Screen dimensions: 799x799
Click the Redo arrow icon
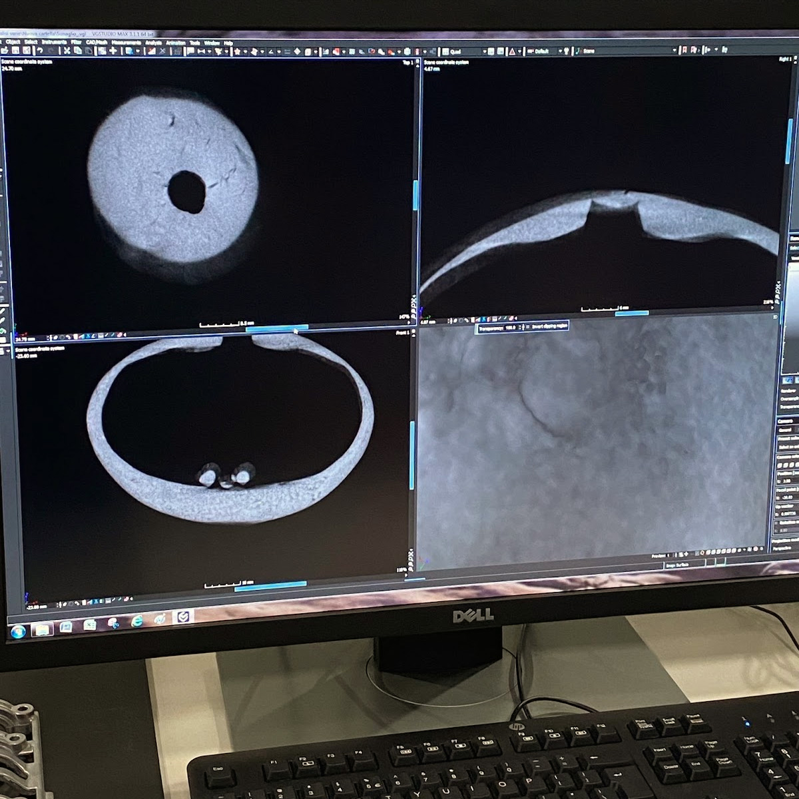51,51
